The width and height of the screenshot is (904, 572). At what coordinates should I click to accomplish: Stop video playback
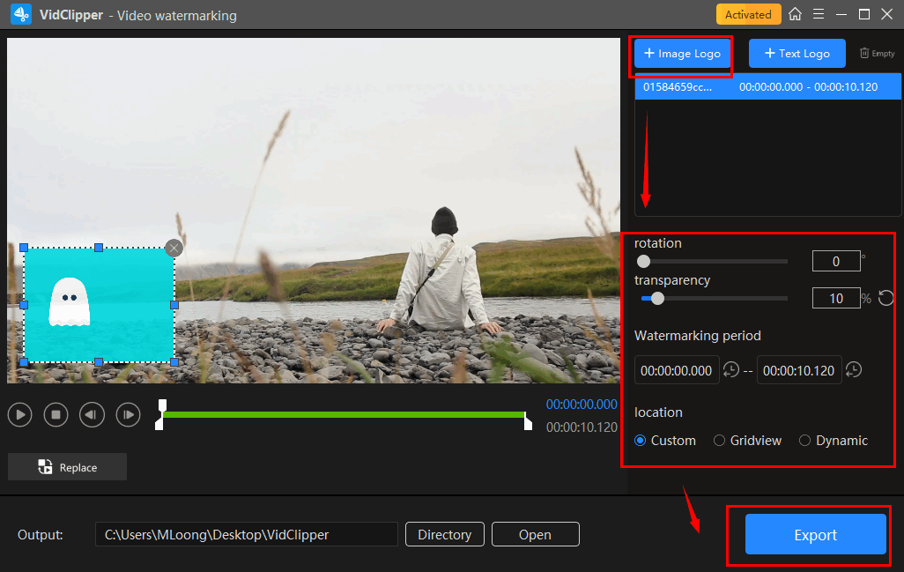[56, 414]
